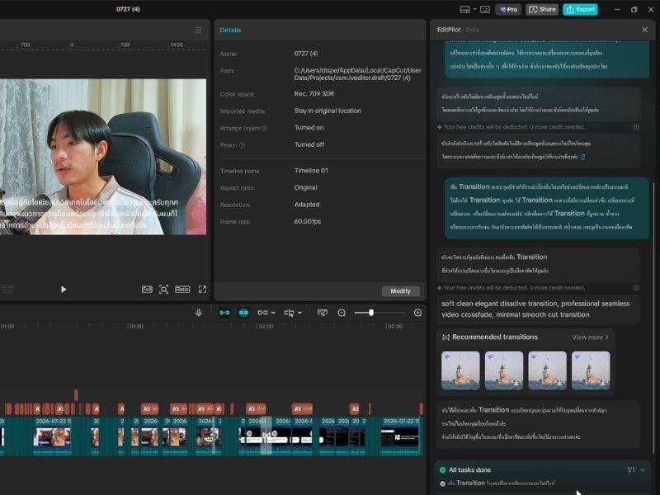Viewport: 660px width, 495px height.
Task: Enter fullscreen preview mode
Action: [202, 290]
